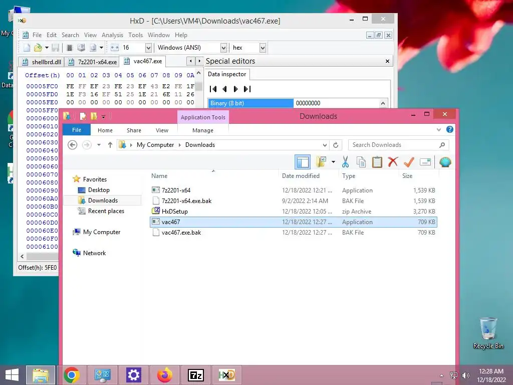Click the New file icon in HxD toolbar

click(x=27, y=48)
